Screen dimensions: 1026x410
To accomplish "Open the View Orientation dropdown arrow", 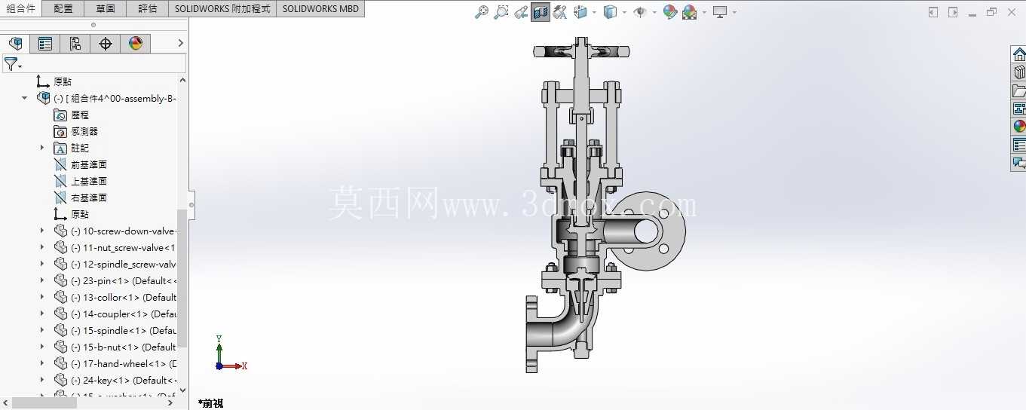I will [x=594, y=12].
